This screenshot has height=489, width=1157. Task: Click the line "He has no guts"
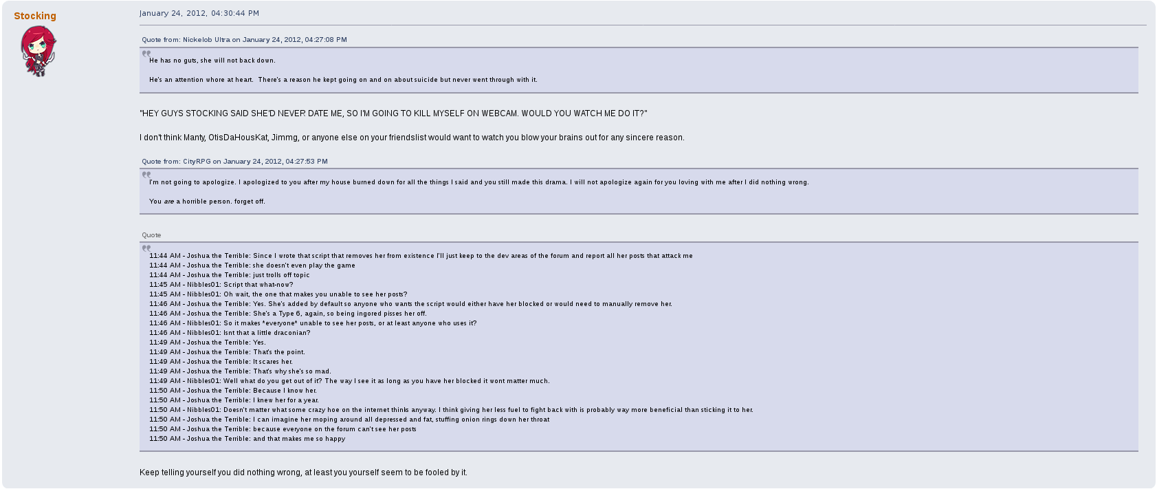pos(212,61)
